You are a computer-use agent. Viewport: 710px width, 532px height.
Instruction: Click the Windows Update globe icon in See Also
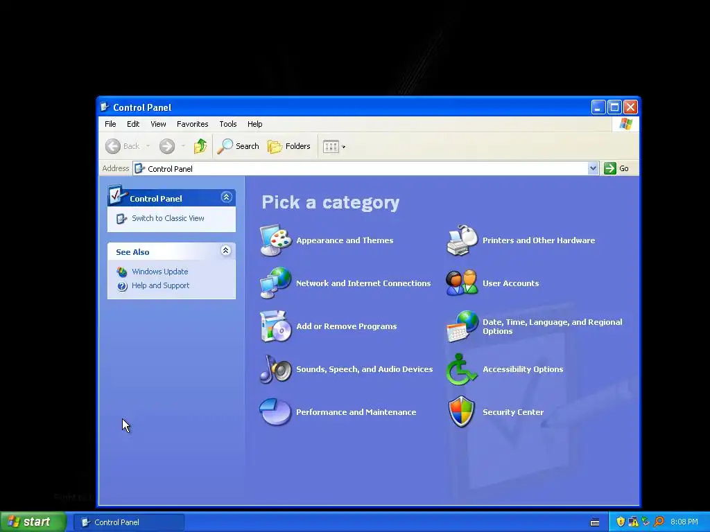[x=122, y=272]
